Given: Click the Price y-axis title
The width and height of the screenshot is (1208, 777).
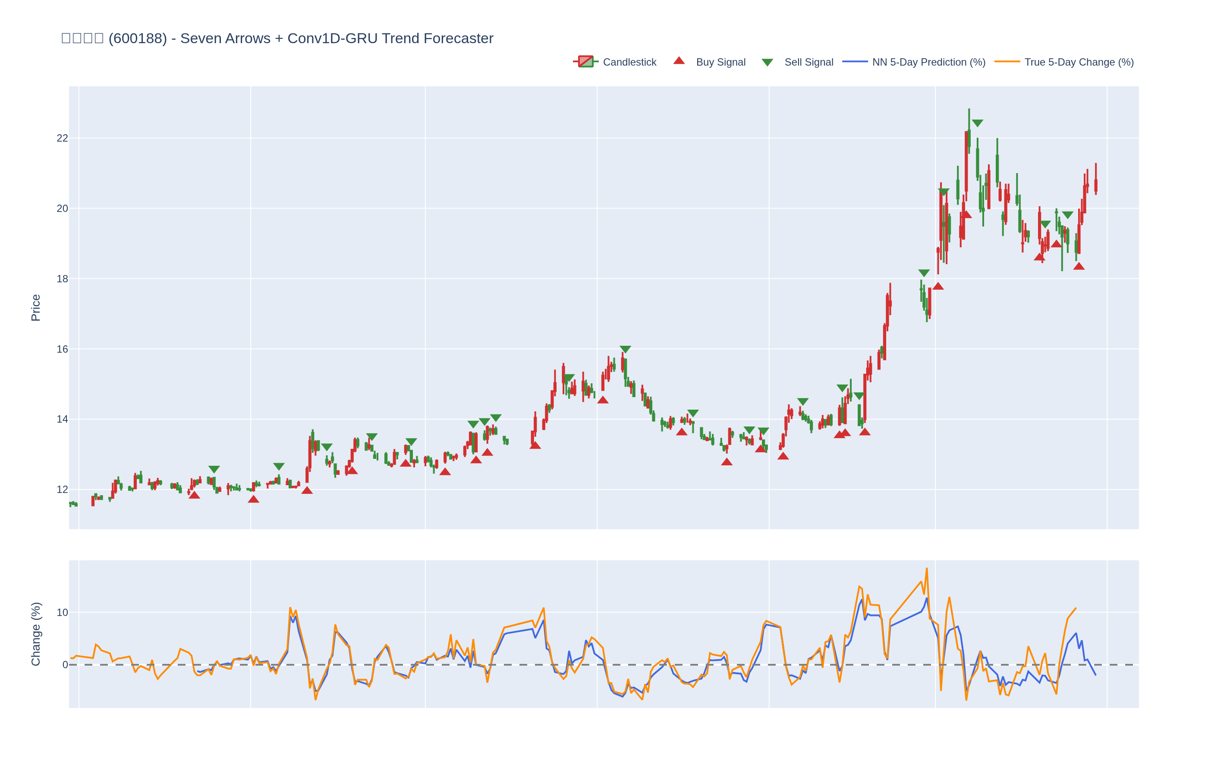Looking at the screenshot, I should tap(36, 307).
